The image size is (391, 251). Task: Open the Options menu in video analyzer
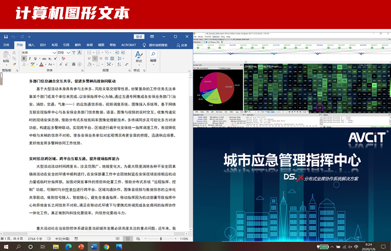[216, 37]
